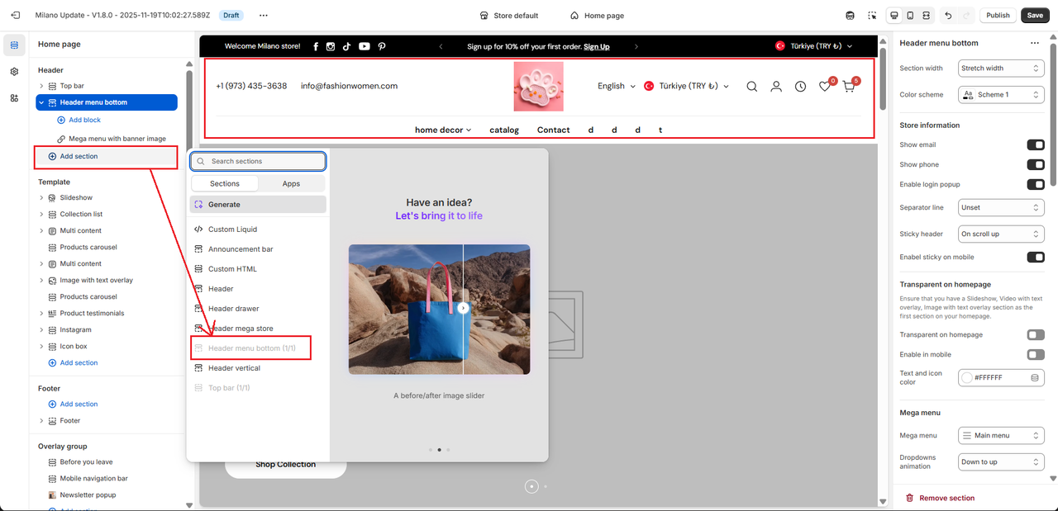The image size is (1058, 511).
Task: Click the Pinterest icon in the top bar preview
Action: 382,46
